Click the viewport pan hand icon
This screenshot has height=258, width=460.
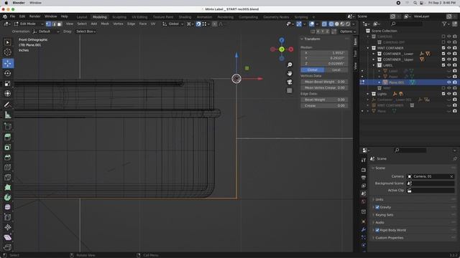click(x=290, y=73)
